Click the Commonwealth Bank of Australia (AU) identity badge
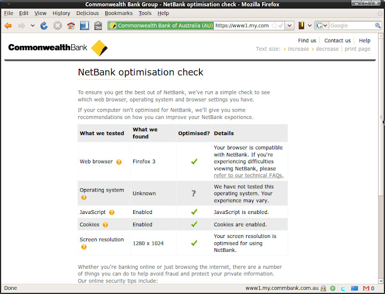The image size is (385, 294). (161, 26)
